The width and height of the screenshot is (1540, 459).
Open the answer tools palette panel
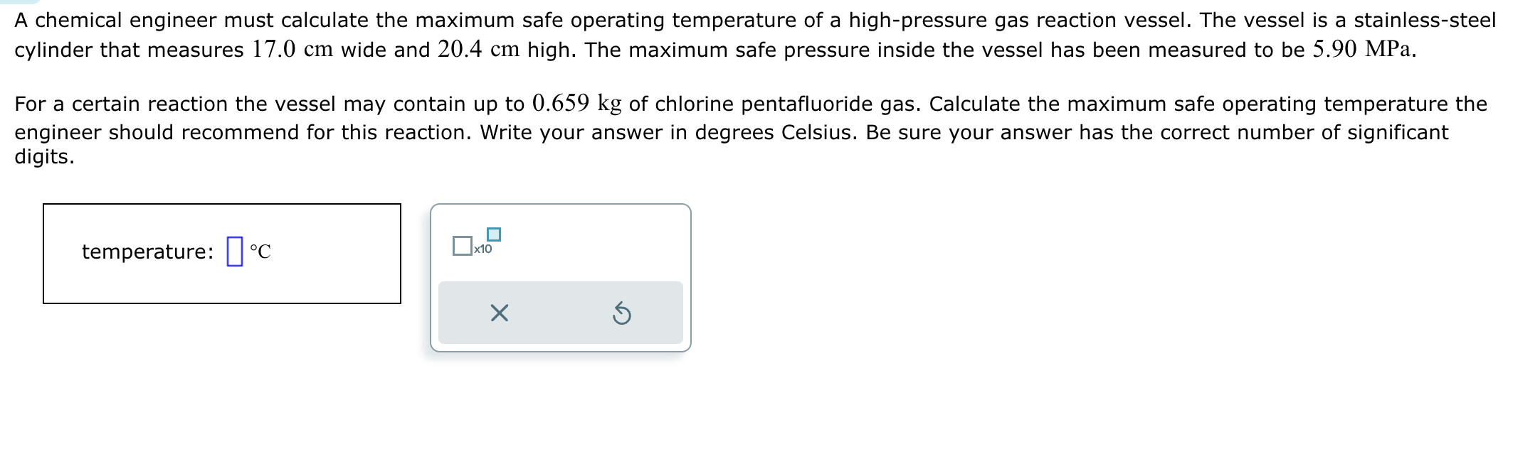pyautogui.click(x=560, y=277)
